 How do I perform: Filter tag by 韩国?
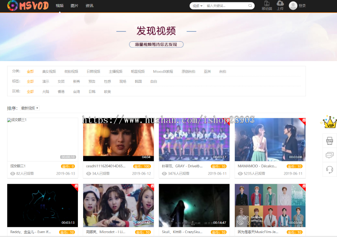pos(138,81)
